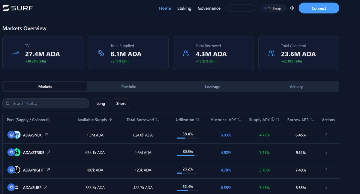Image resolution: width=360 pixels, height=194 pixels.
Task: Open Staking page
Action: pyautogui.click(x=184, y=8)
